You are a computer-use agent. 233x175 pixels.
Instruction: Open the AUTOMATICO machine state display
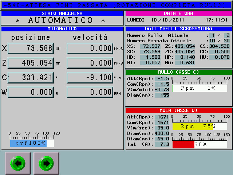click(x=62, y=20)
